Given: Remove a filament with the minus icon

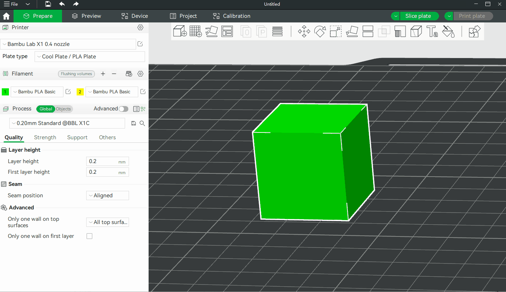Looking at the screenshot, I should 114,74.
